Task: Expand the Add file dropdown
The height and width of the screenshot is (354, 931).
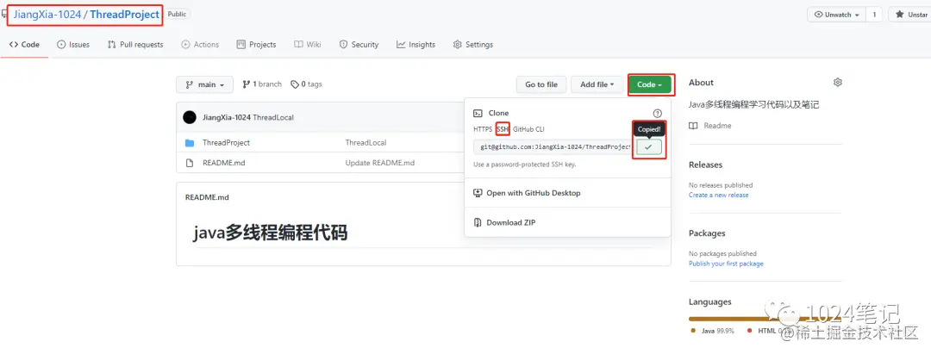Action: tap(597, 84)
